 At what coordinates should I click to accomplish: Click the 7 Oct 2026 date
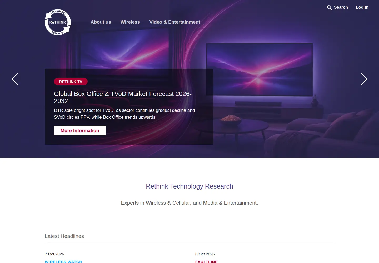click(54, 254)
